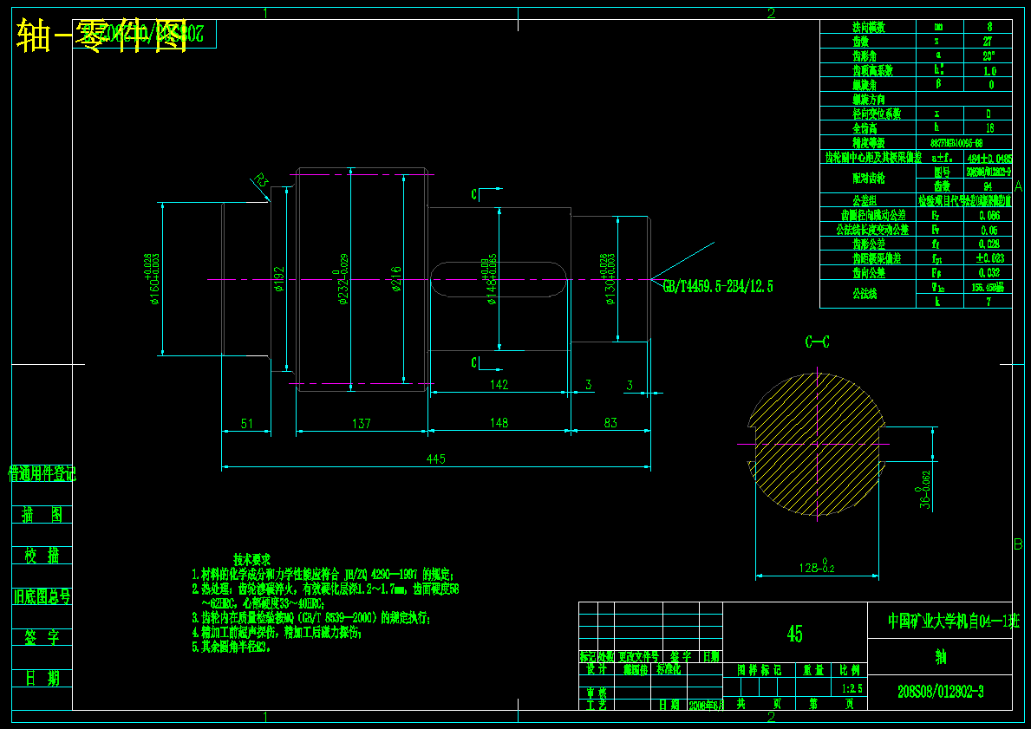The width and height of the screenshot is (1031, 729).
Task: Click the 公法线 table cell
Action: point(868,295)
